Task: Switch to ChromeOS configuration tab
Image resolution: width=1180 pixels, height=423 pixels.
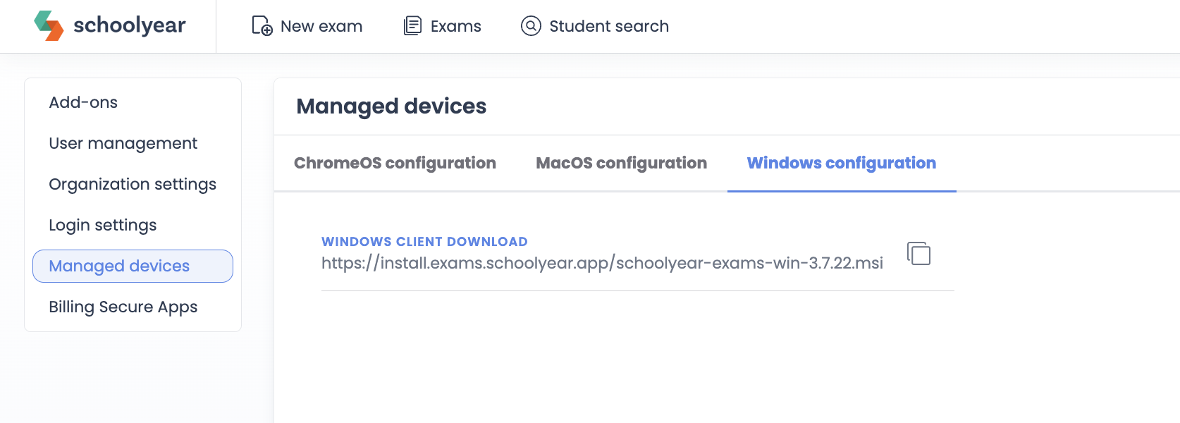Action: pos(395,163)
